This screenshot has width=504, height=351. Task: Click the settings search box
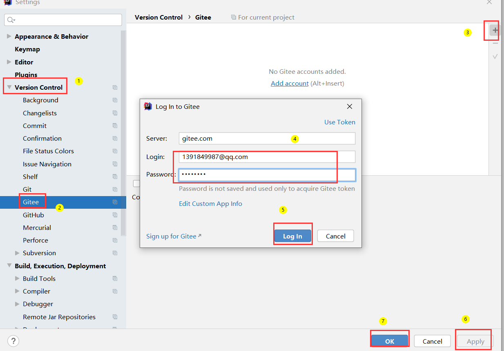point(63,20)
